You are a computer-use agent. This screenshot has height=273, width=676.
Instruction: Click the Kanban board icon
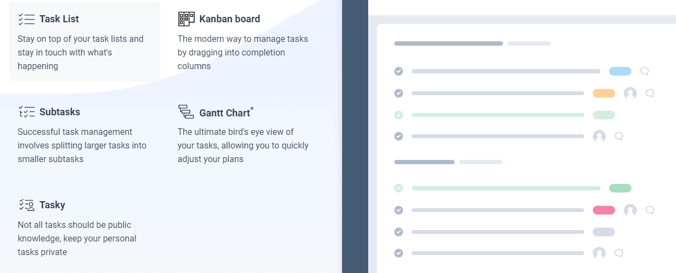click(x=186, y=19)
